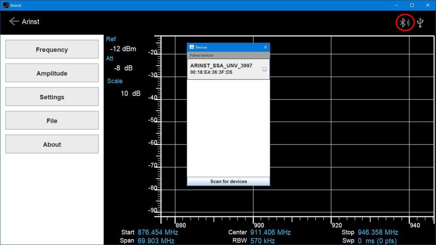Close the Arinst main window

coord(428,5)
